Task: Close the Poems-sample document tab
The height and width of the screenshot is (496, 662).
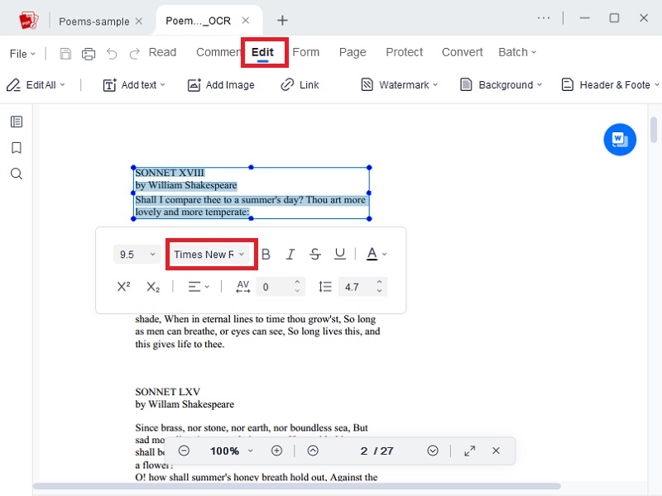Action: coord(139,21)
